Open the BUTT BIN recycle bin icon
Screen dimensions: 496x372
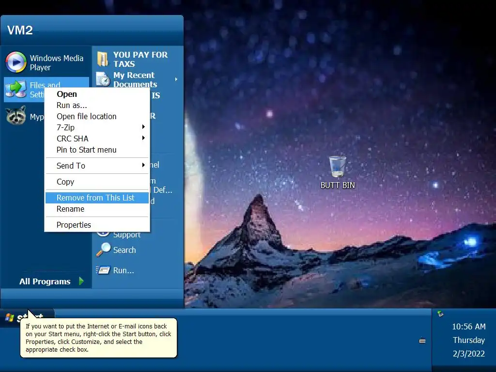coord(338,167)
